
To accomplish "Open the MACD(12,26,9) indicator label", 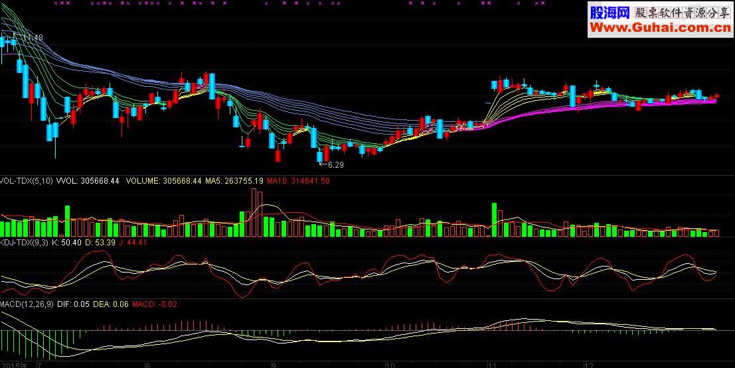I will pyautogui.click(x=27, y=304).
